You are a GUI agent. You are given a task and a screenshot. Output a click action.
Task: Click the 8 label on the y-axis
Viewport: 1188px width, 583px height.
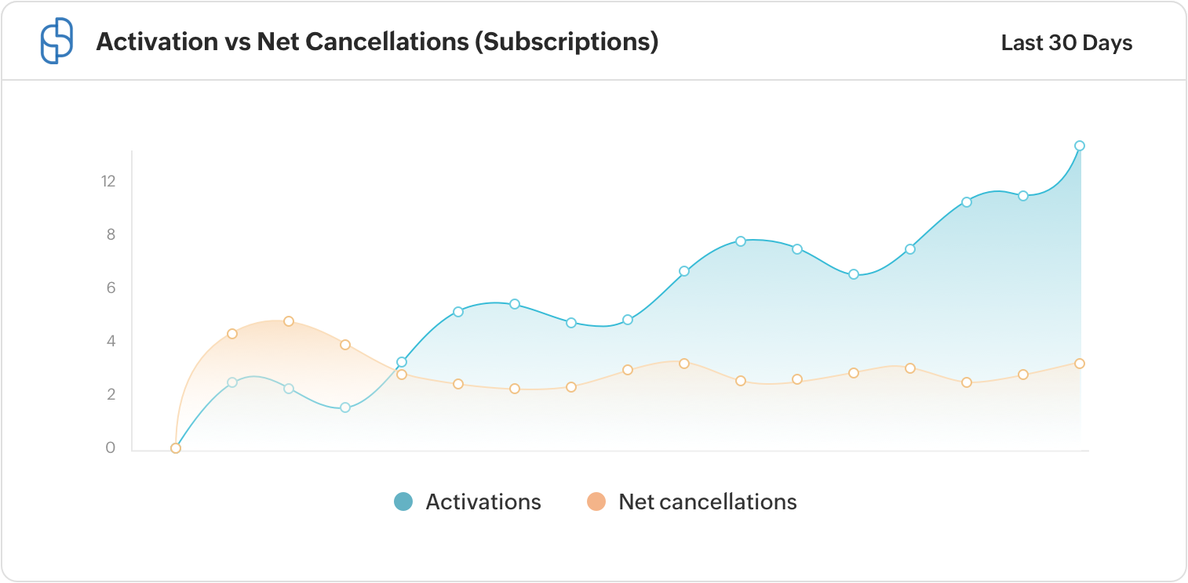[x=111, y=234]
